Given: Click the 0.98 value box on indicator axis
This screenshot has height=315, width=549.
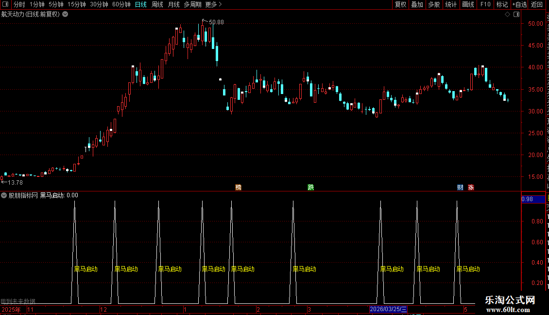Looking at the screenshot, I should pyautogui.click(x=533, y=199).
